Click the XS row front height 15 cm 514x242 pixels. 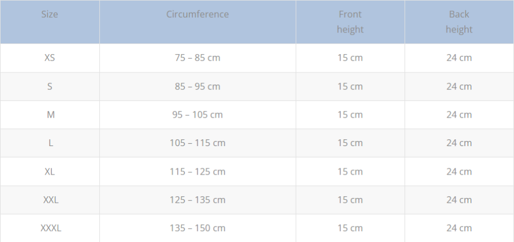[350, 58]
